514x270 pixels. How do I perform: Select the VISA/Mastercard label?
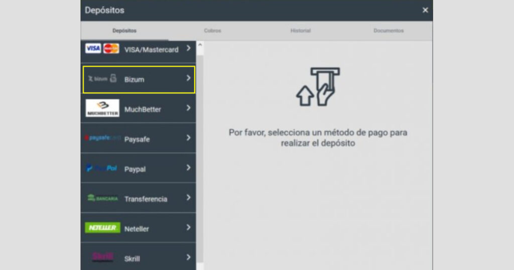(152, 50)
